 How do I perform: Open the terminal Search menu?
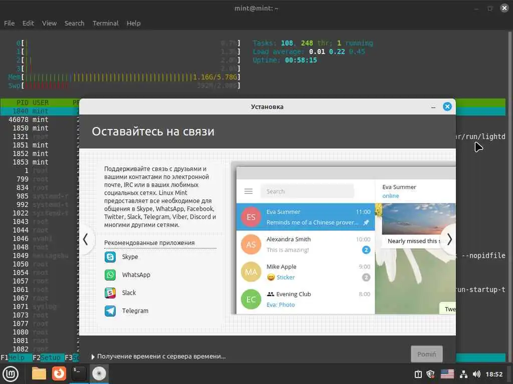click(74, 23)
